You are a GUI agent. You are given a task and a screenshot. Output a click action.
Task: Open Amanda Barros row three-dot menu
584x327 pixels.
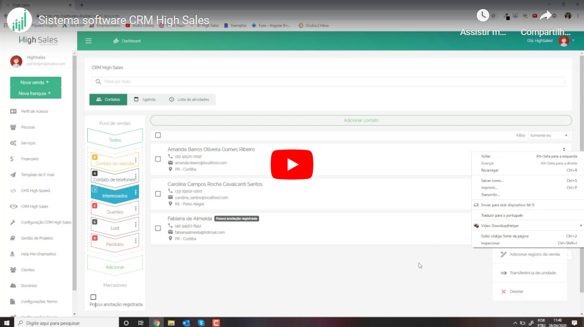click(x=564, y=149)
